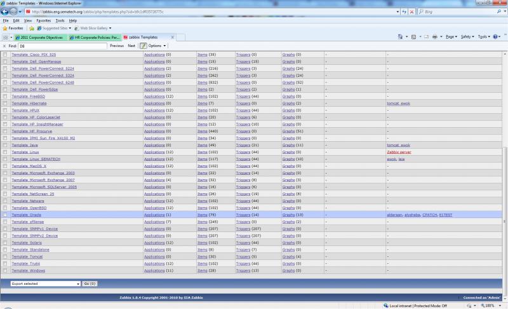Click the Find text field containing DB

coord(62,46)
